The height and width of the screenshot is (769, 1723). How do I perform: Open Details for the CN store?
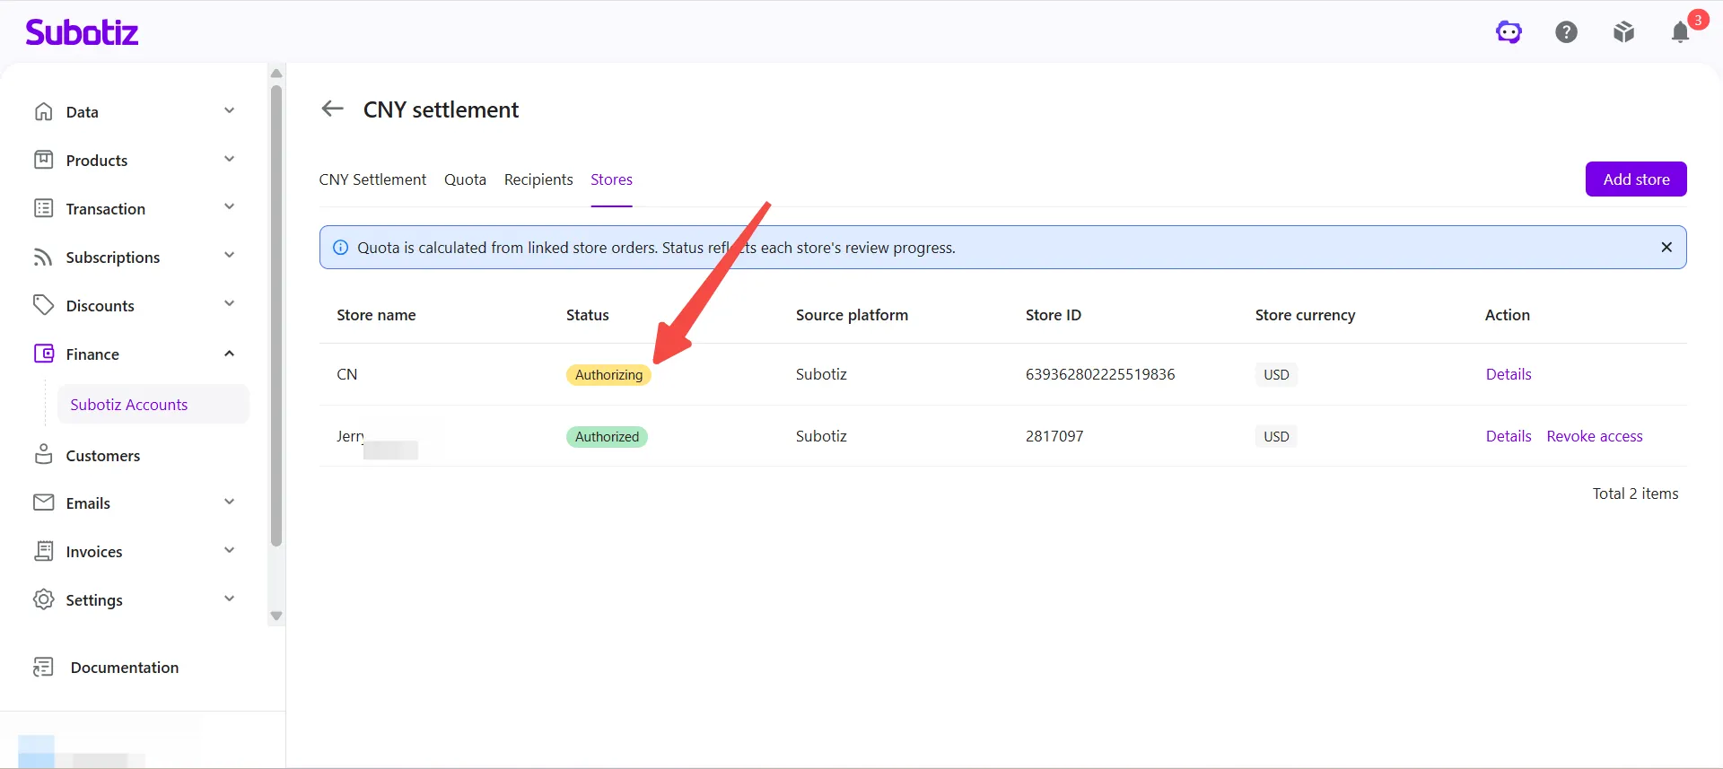coord(1509,374)
